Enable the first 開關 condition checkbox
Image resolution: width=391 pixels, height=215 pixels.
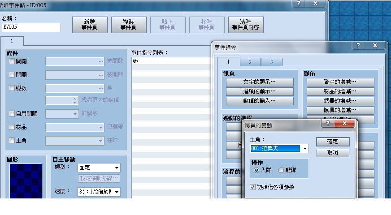coord(12,61)
